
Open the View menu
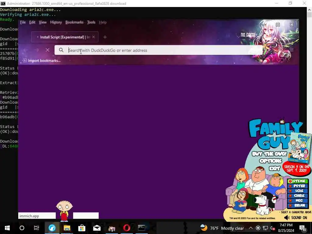43,22
